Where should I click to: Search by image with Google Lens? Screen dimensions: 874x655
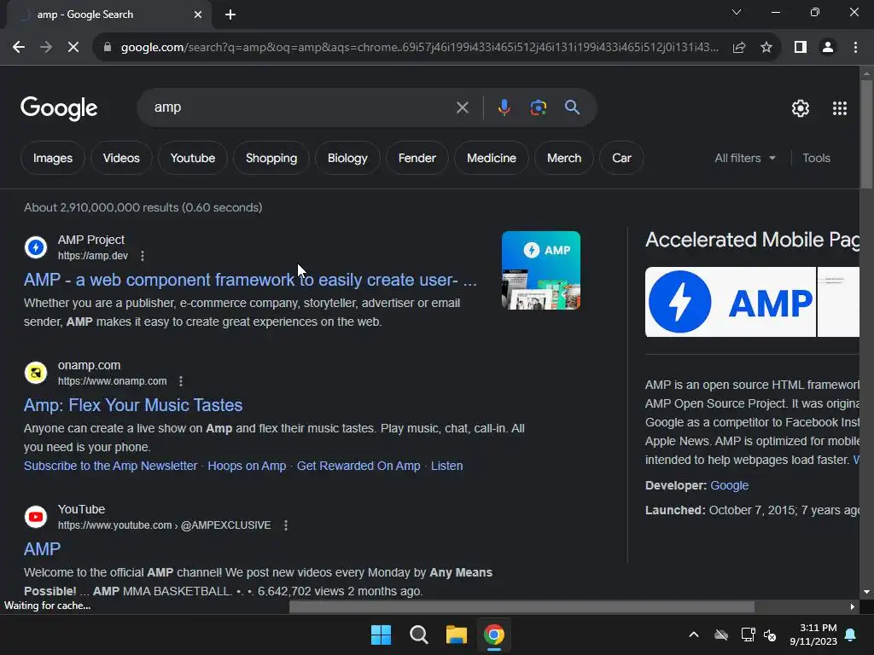[x=538, y=107]
